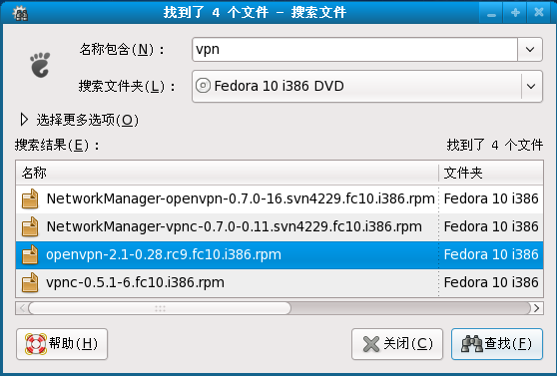Screen dimensions: 557x376
Task: Click the package icon for NetworkManager-openvpn rpm
Action: click(30, 198)
